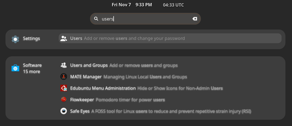292x126 pixels.
Task: Show the 15 more Software results
Action: 32,72
